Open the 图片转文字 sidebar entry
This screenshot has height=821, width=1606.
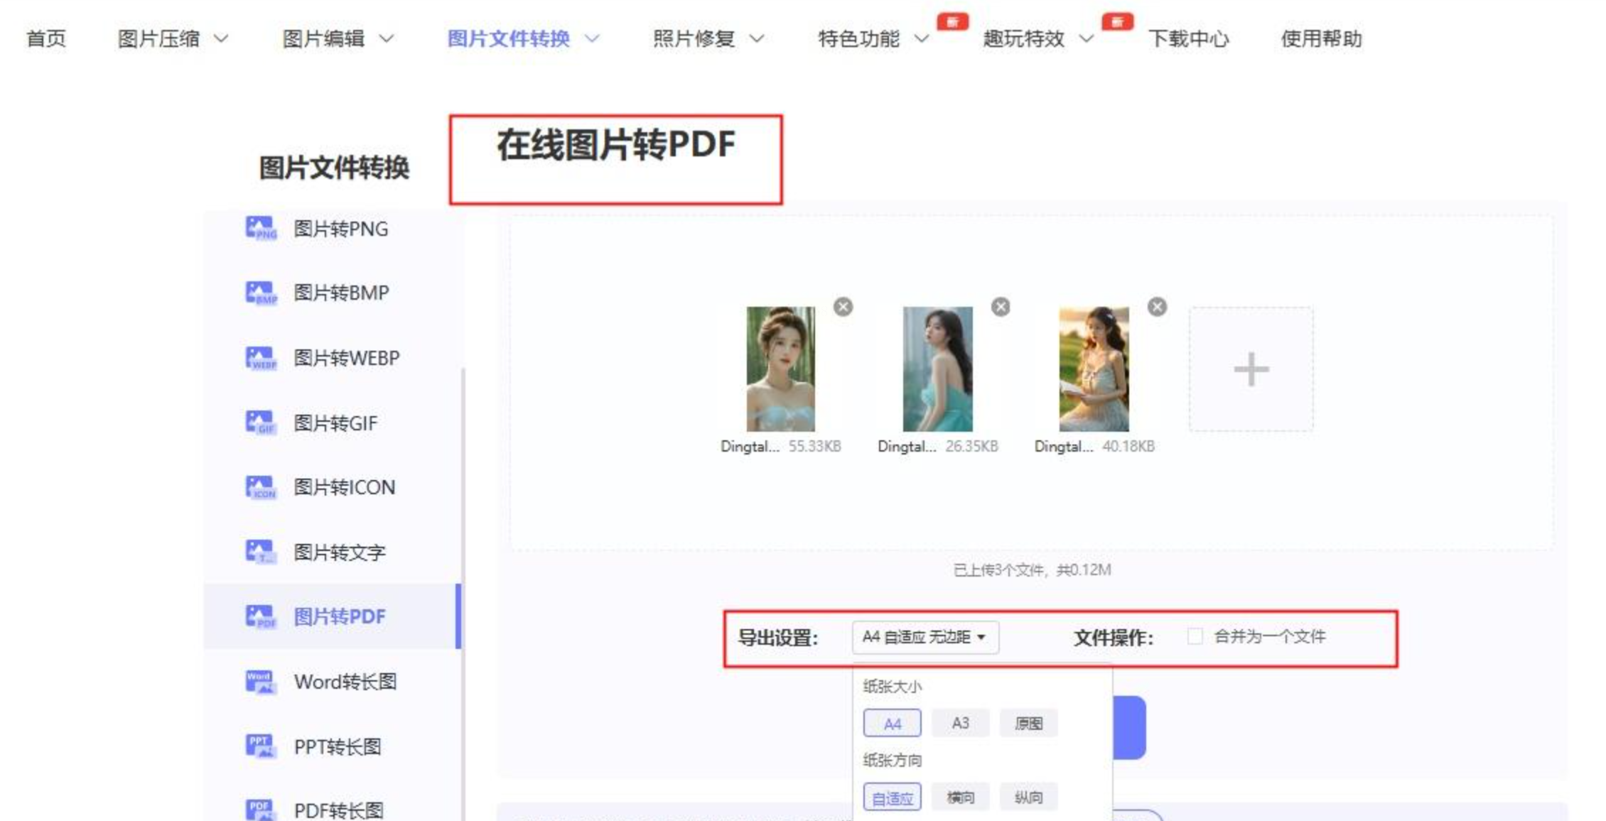[x=339, y=553]
